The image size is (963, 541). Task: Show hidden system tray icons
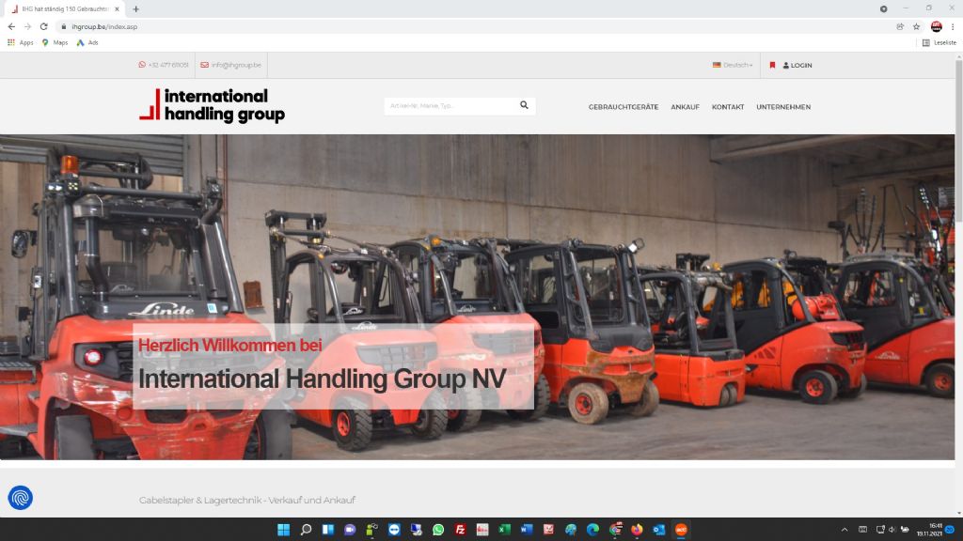[845, 530]
